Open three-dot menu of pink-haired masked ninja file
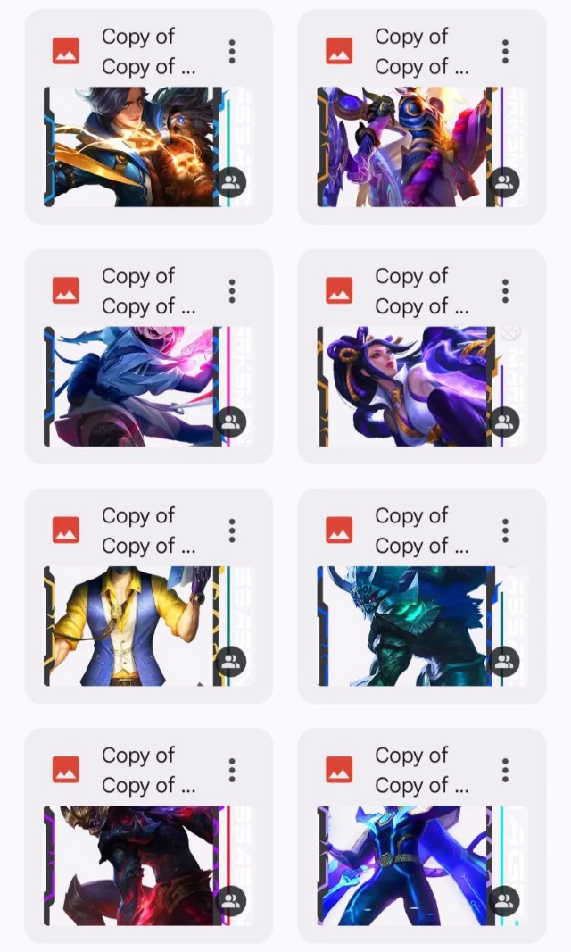The width and height of the screenshot is (571, 952). pyautogui.click(x=232, y=291)
